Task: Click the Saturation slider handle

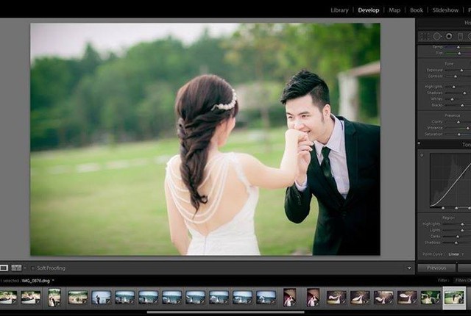Action: (x=458, y=134)
